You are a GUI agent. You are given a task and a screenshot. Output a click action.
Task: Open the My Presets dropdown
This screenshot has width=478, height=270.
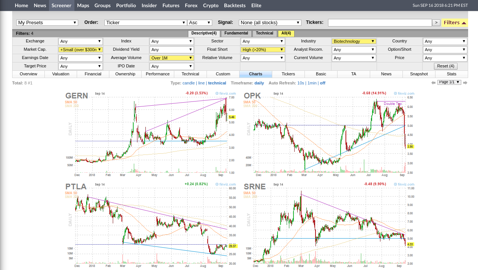pos(47,23)
